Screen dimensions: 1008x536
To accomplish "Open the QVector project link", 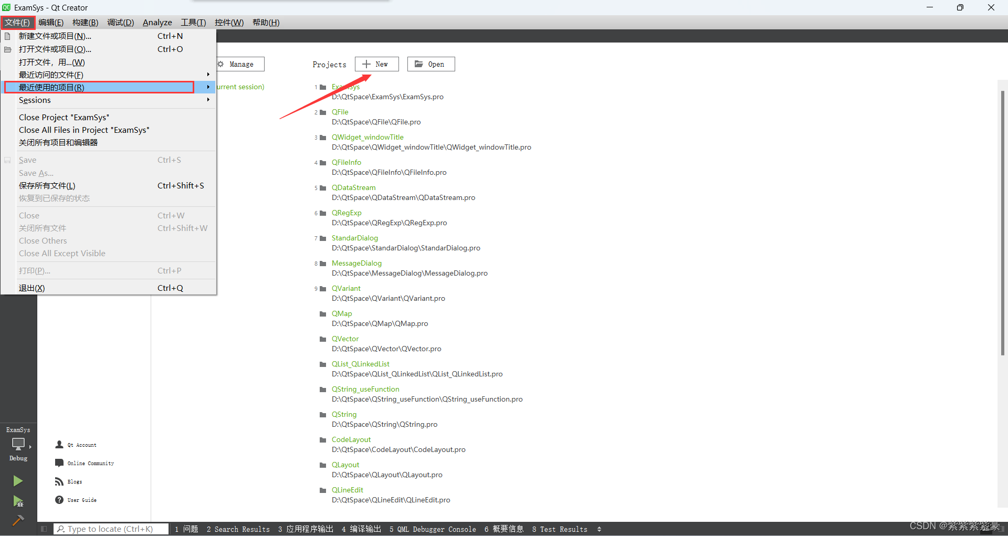I will [x=345, y=339].
